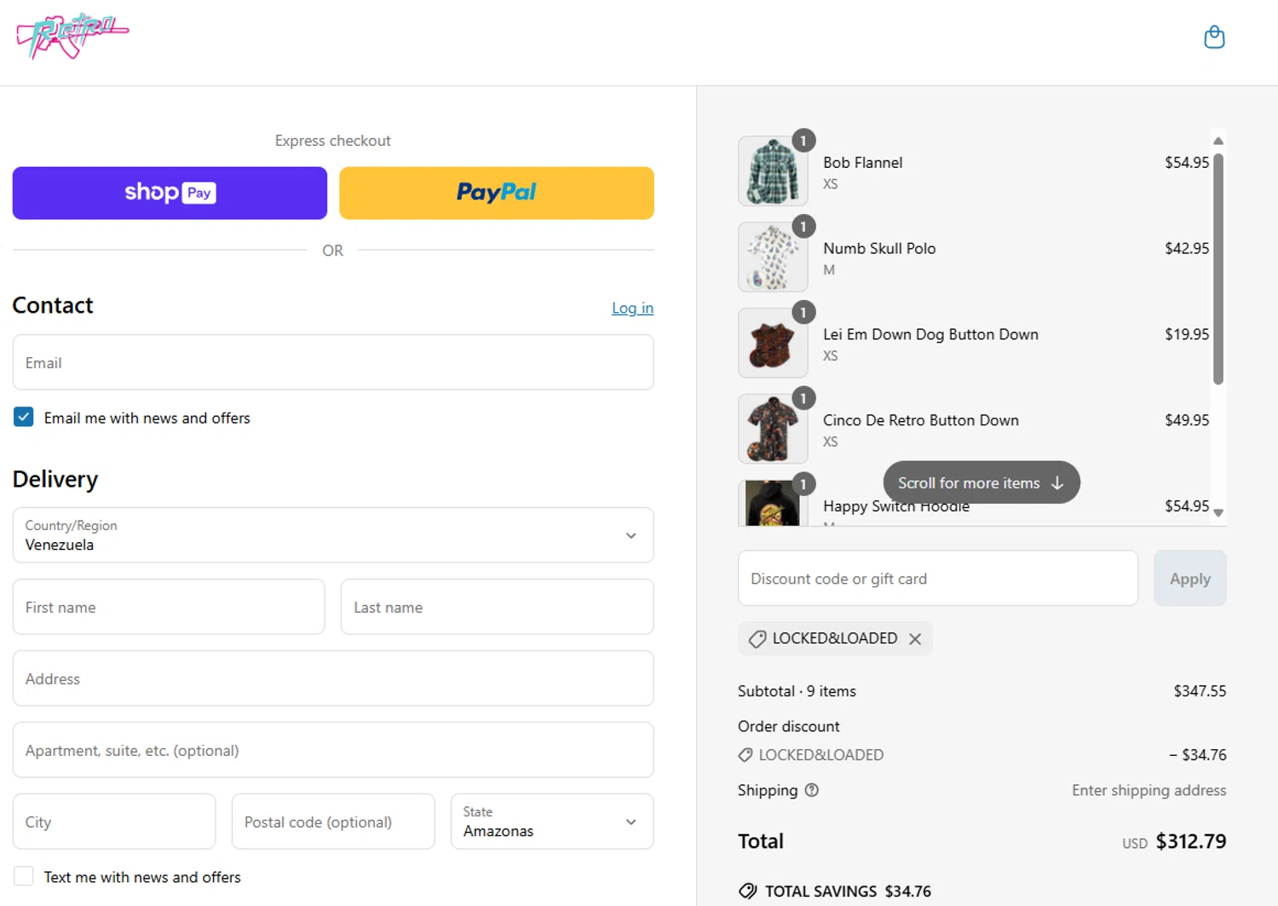Apply the discount code
The image size is (1278, 906).
(x=1190, y=579)
